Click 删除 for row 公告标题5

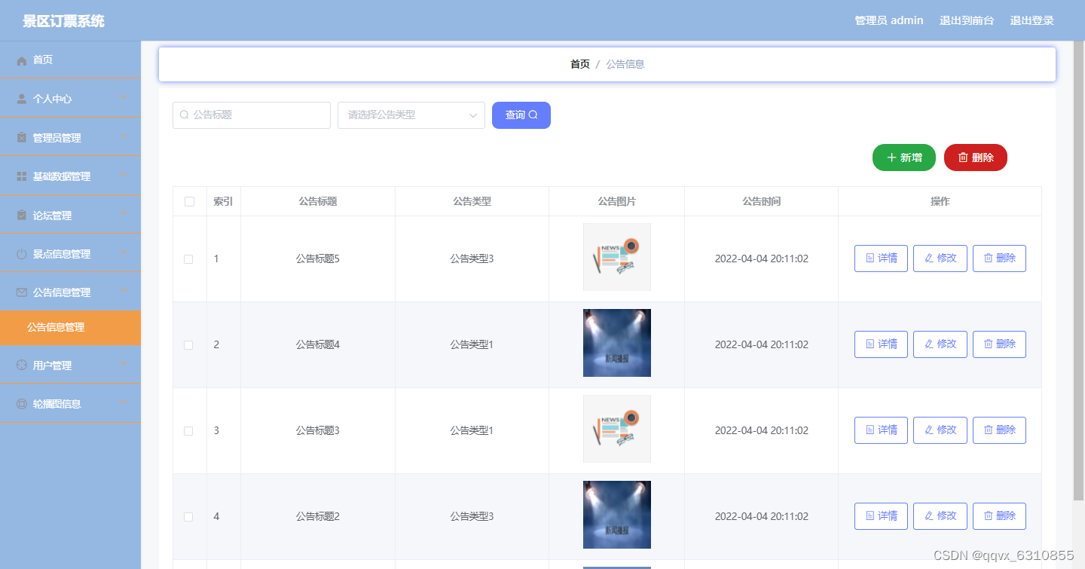tap(999, 258)
